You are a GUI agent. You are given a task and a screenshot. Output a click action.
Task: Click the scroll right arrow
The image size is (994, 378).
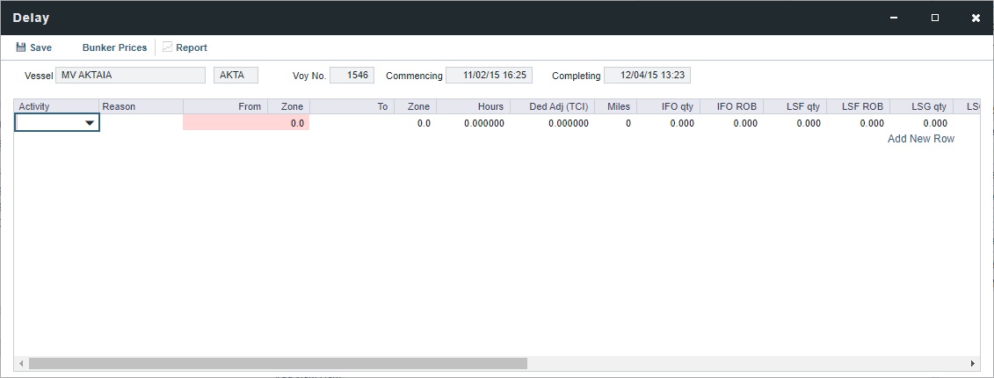973,363
